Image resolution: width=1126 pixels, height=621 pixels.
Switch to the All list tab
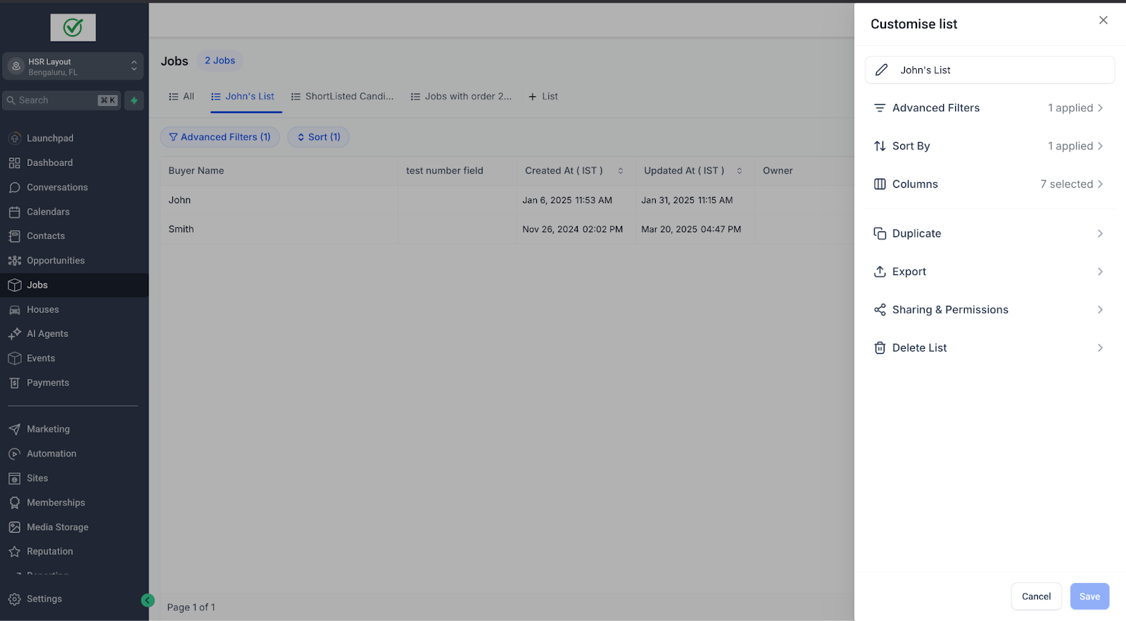[182, 96]
